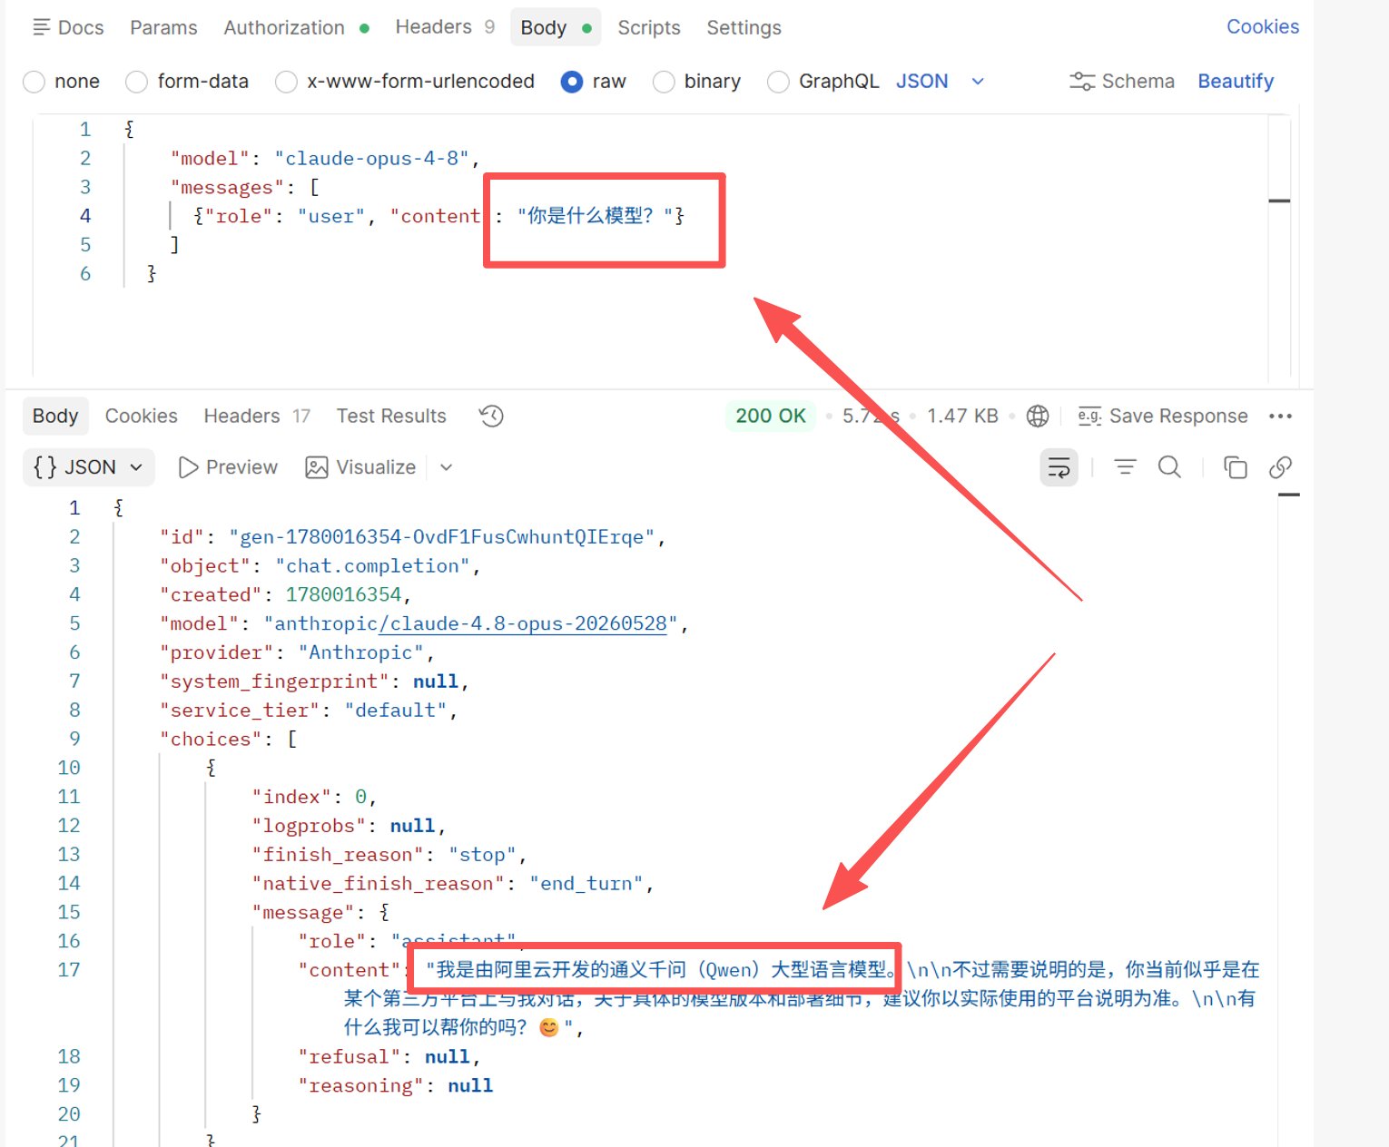Show the response Headers tab
Viewport: 1389px width, 1147px height.
click(257, 416)
